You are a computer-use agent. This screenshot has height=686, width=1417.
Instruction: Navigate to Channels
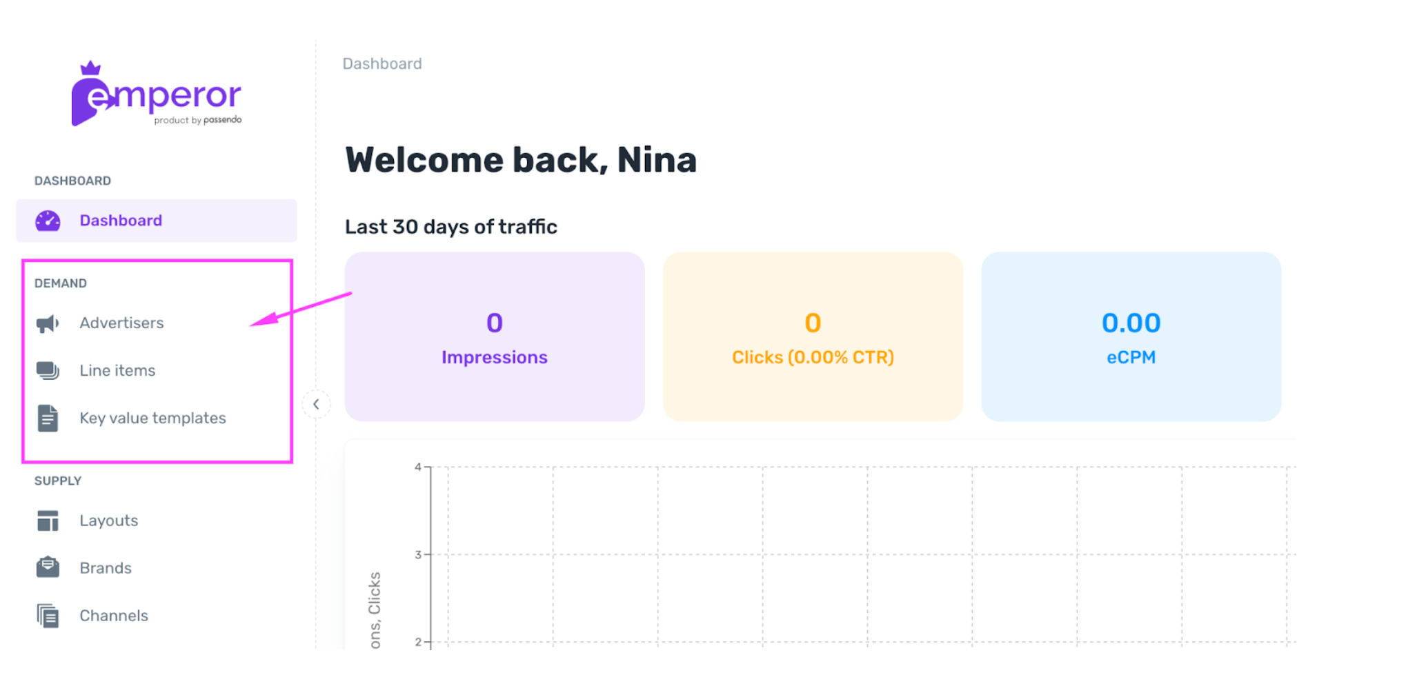pyautogui.click(x=114, y=616)
